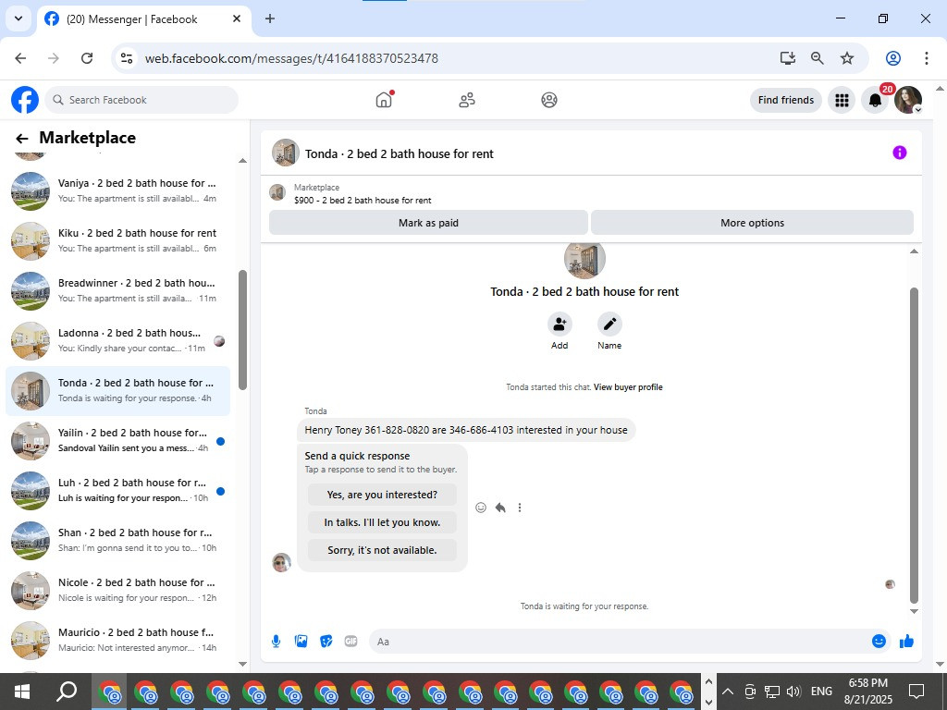Open Ladonna conversation
The width and height of the screenshot is (947, 710).
point(117,341)
